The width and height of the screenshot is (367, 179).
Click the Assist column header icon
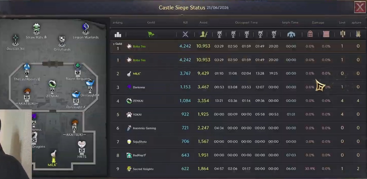[203, 34]
